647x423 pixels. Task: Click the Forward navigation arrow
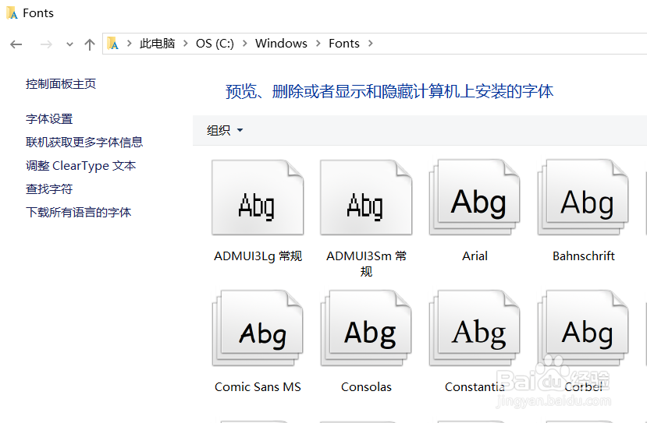click(x=46, y=44)
